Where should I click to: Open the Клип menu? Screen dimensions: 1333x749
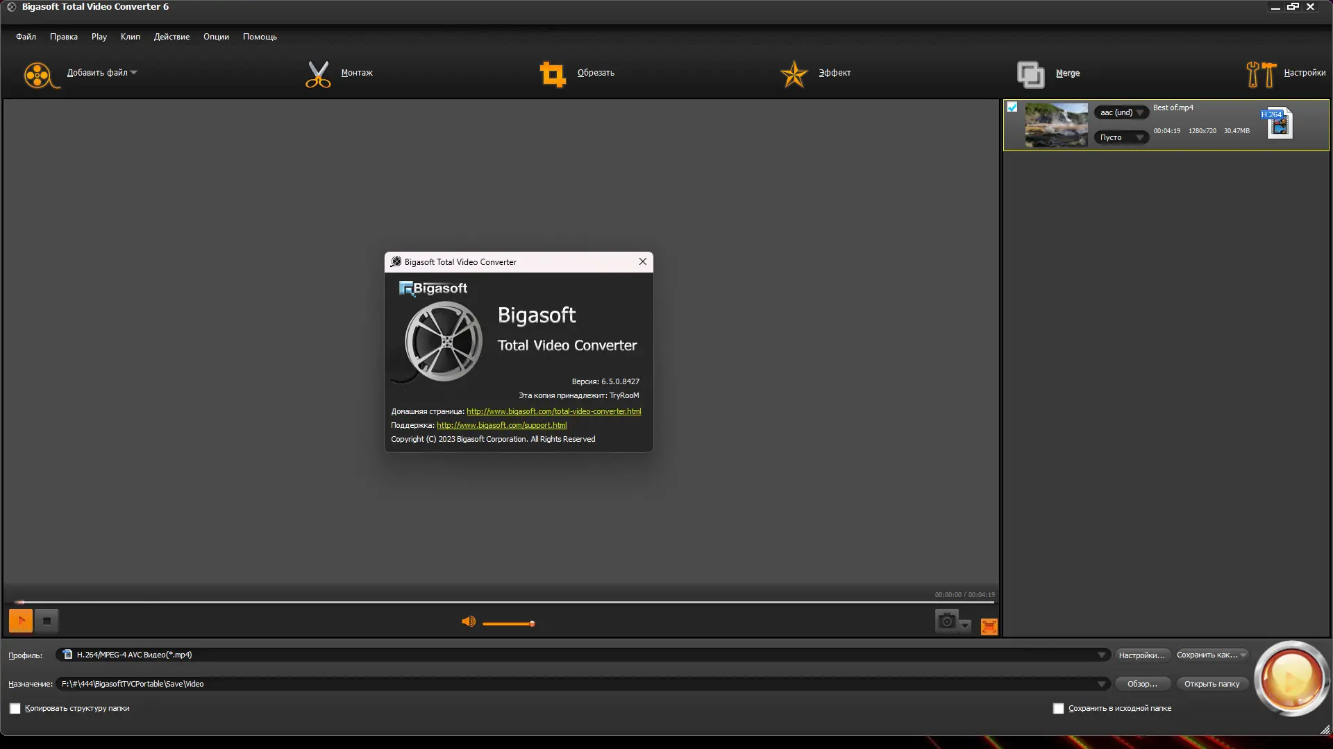130,37
